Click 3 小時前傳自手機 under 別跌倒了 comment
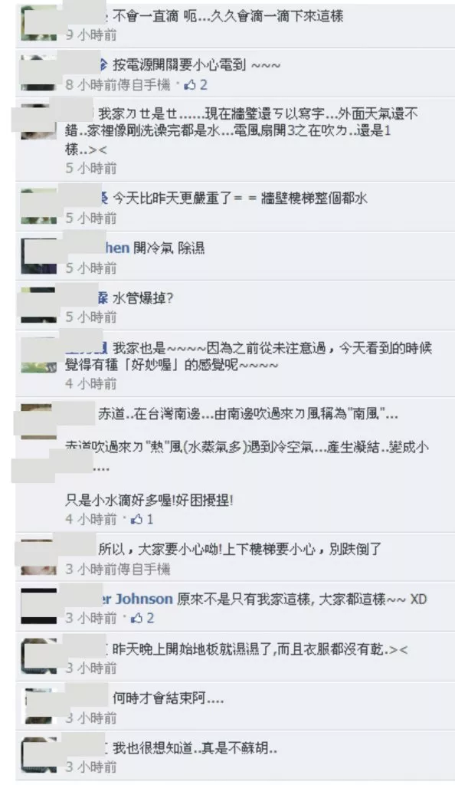Viewport: 455px width, 785px height. [118, 570]
